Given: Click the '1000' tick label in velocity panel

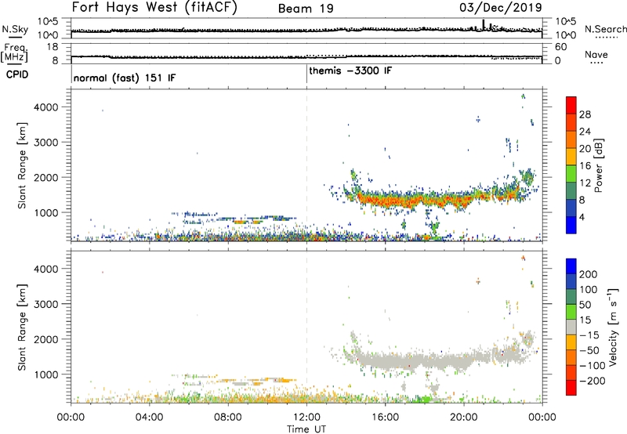Looking at the screenshot, I should click(x=46, y=374).
